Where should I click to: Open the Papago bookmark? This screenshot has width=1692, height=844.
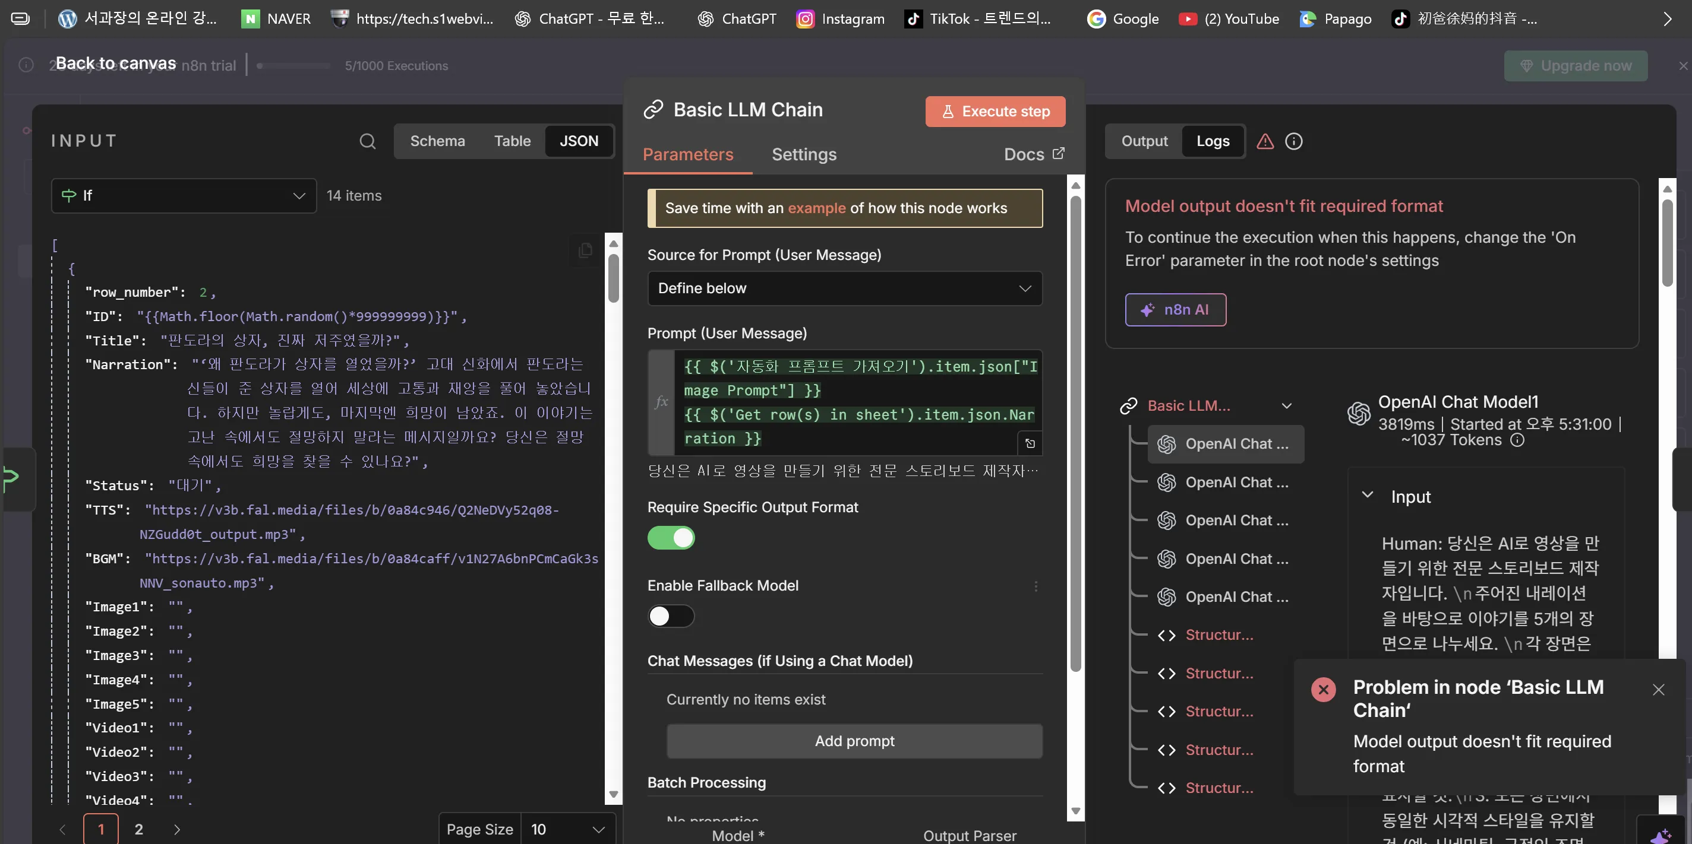(x=1336, y=18)
